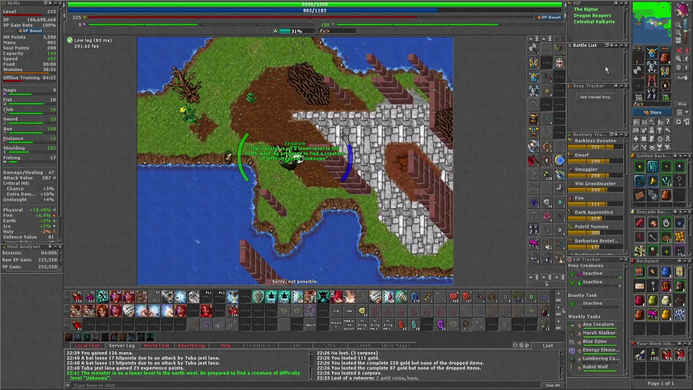Enable balanced fight mode
This screenshot has height=390, width=693.
(679, 58)
